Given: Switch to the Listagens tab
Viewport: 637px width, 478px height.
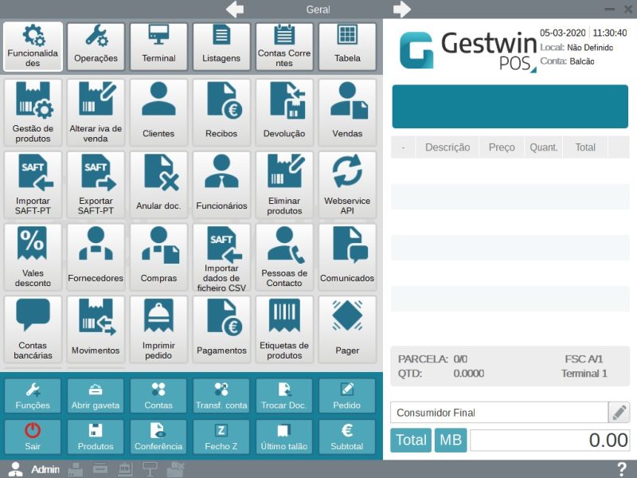Looking at the screenshot, I should tap(221, 46).
